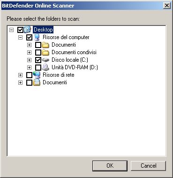
Task: Enable the Documenti condivisi checkbox
Action: tap(38, 52)
